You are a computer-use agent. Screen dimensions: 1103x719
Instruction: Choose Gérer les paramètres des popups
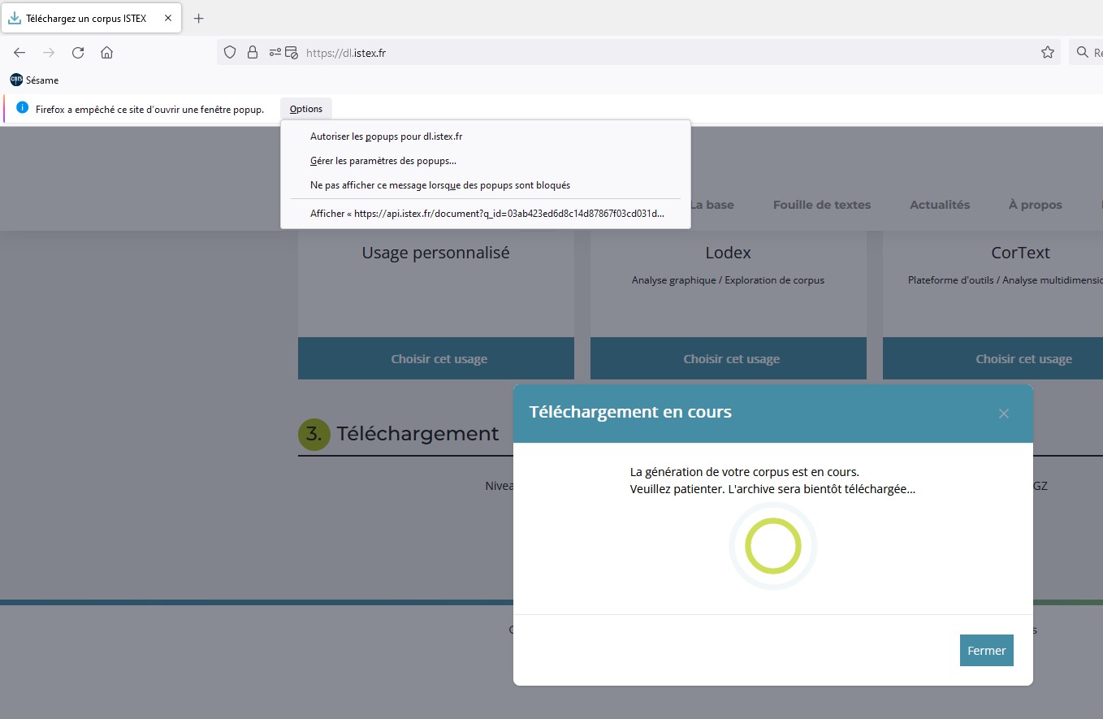(383, 161)
